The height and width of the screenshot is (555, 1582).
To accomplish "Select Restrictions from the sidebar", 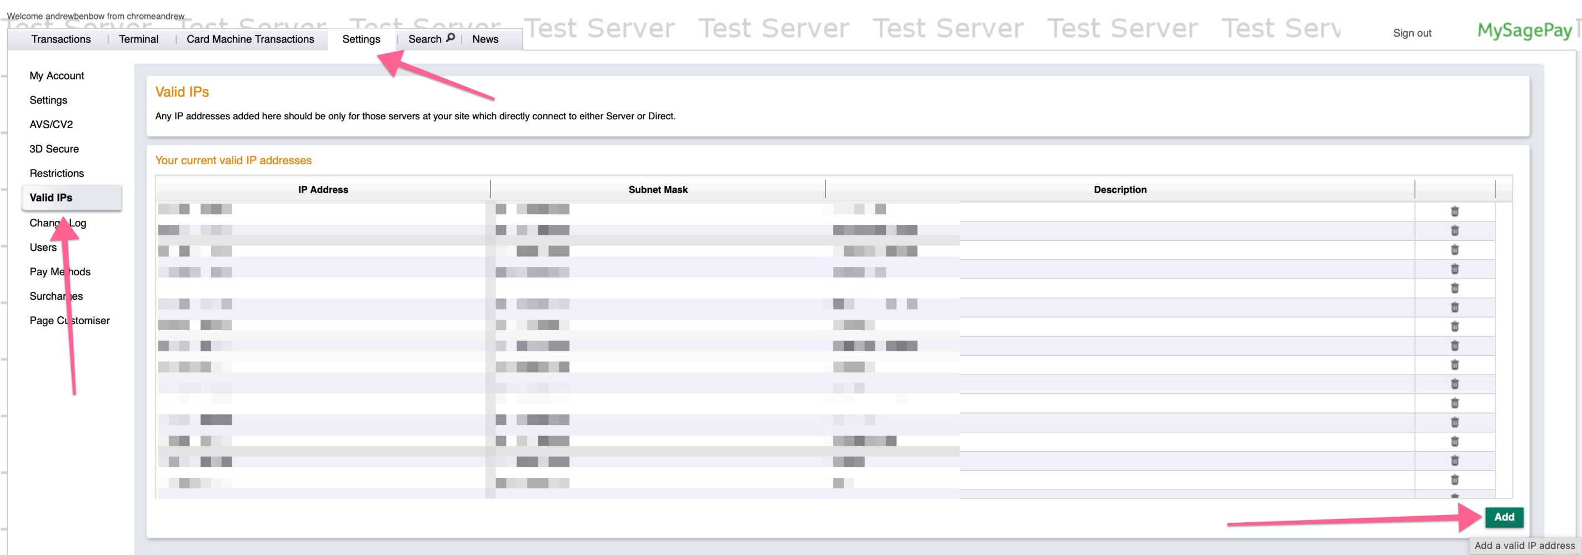I will pyautogui.click(x=57, y=173).
